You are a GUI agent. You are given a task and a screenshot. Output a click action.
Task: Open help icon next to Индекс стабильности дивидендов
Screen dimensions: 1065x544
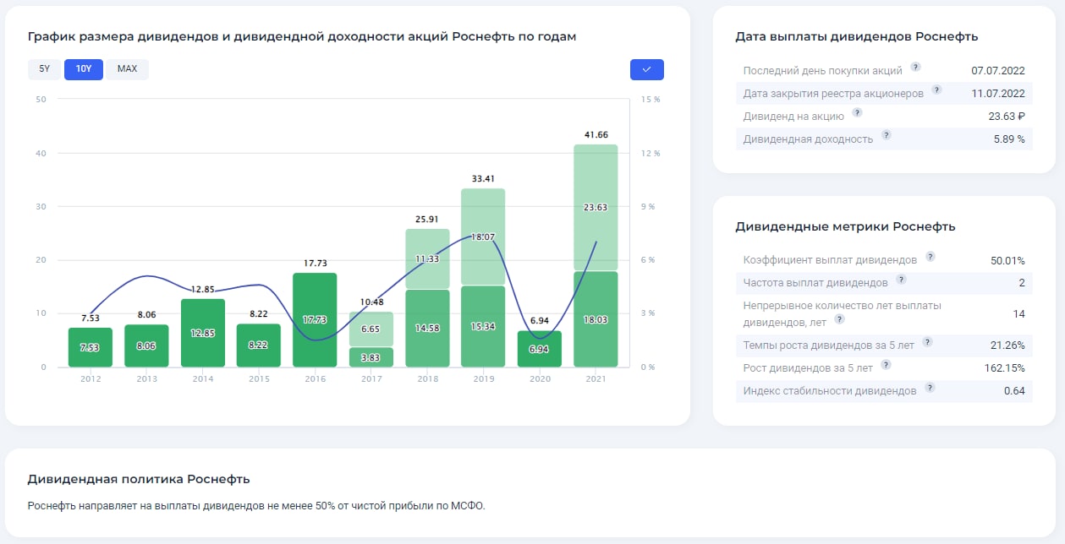pyautogui.click(x=930, y=388)
